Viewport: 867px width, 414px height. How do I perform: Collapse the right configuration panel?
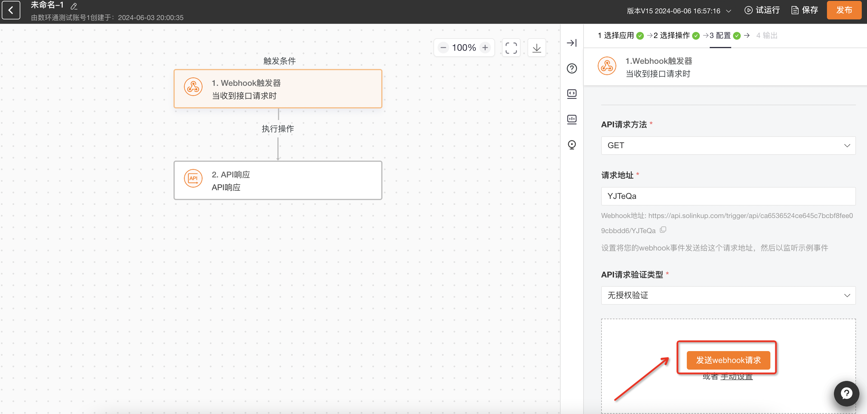click(572, 43)
